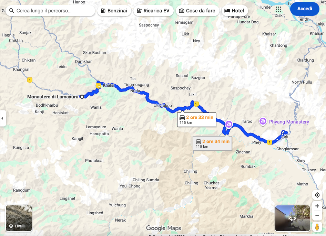The height and width of the screenshot is (236, 326).
Task: Expand the collapsed side panel arrow
Action: 2,118
